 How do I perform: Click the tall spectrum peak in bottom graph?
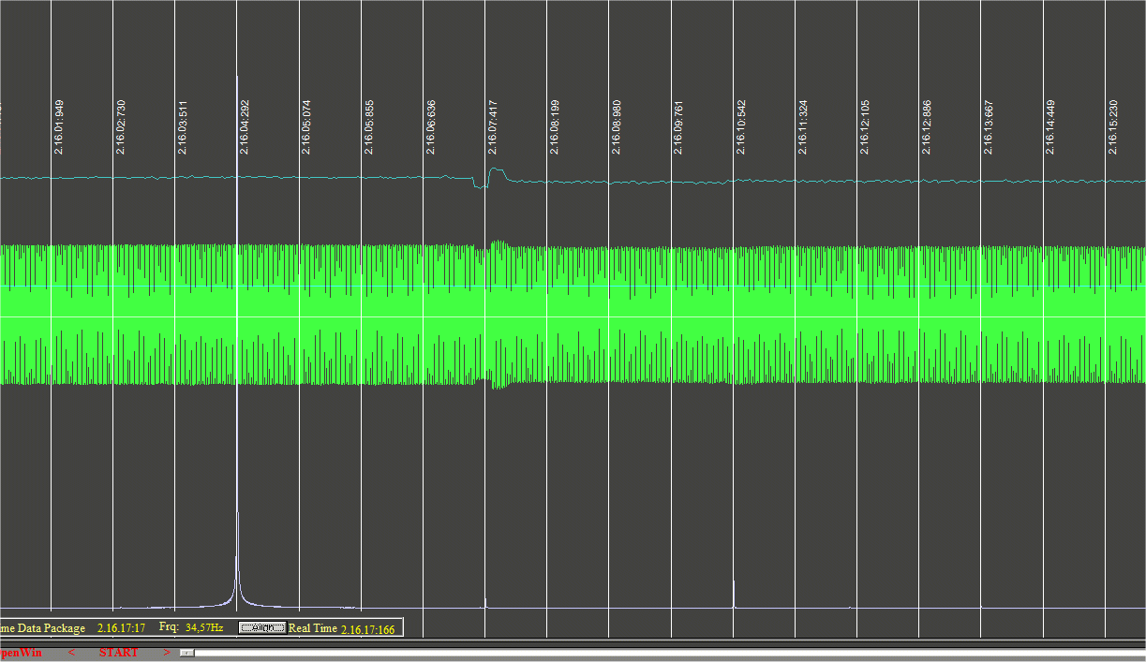237,560
